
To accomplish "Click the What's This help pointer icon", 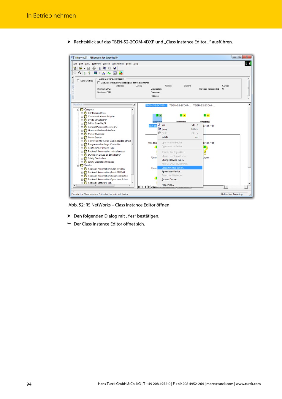I will [115, 68].
